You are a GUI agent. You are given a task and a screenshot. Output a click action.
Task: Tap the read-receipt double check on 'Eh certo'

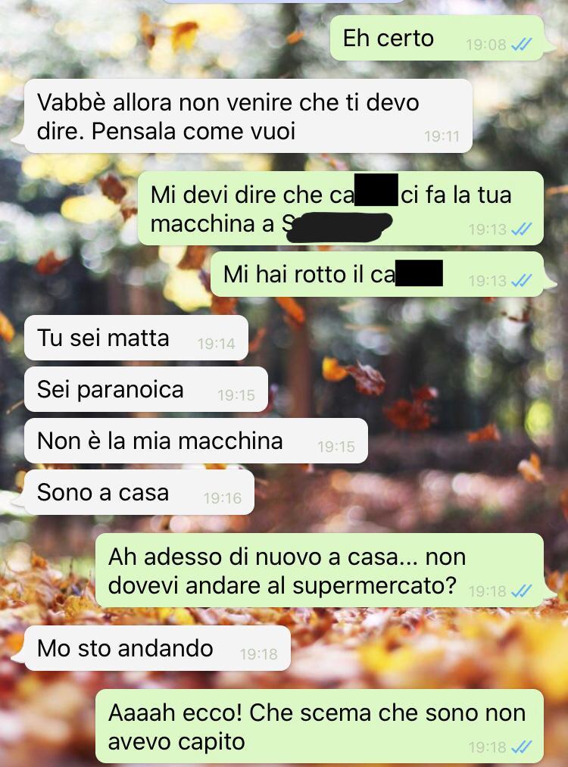coord(521,45)
